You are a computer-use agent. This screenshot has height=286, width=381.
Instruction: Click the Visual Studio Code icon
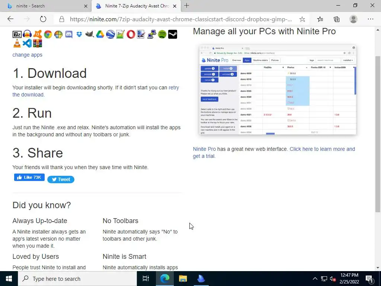(27, 43)
